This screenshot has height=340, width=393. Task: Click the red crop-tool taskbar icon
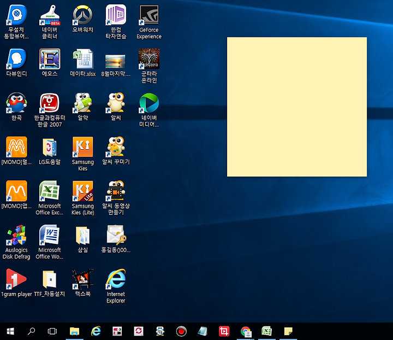pos(224,331)
